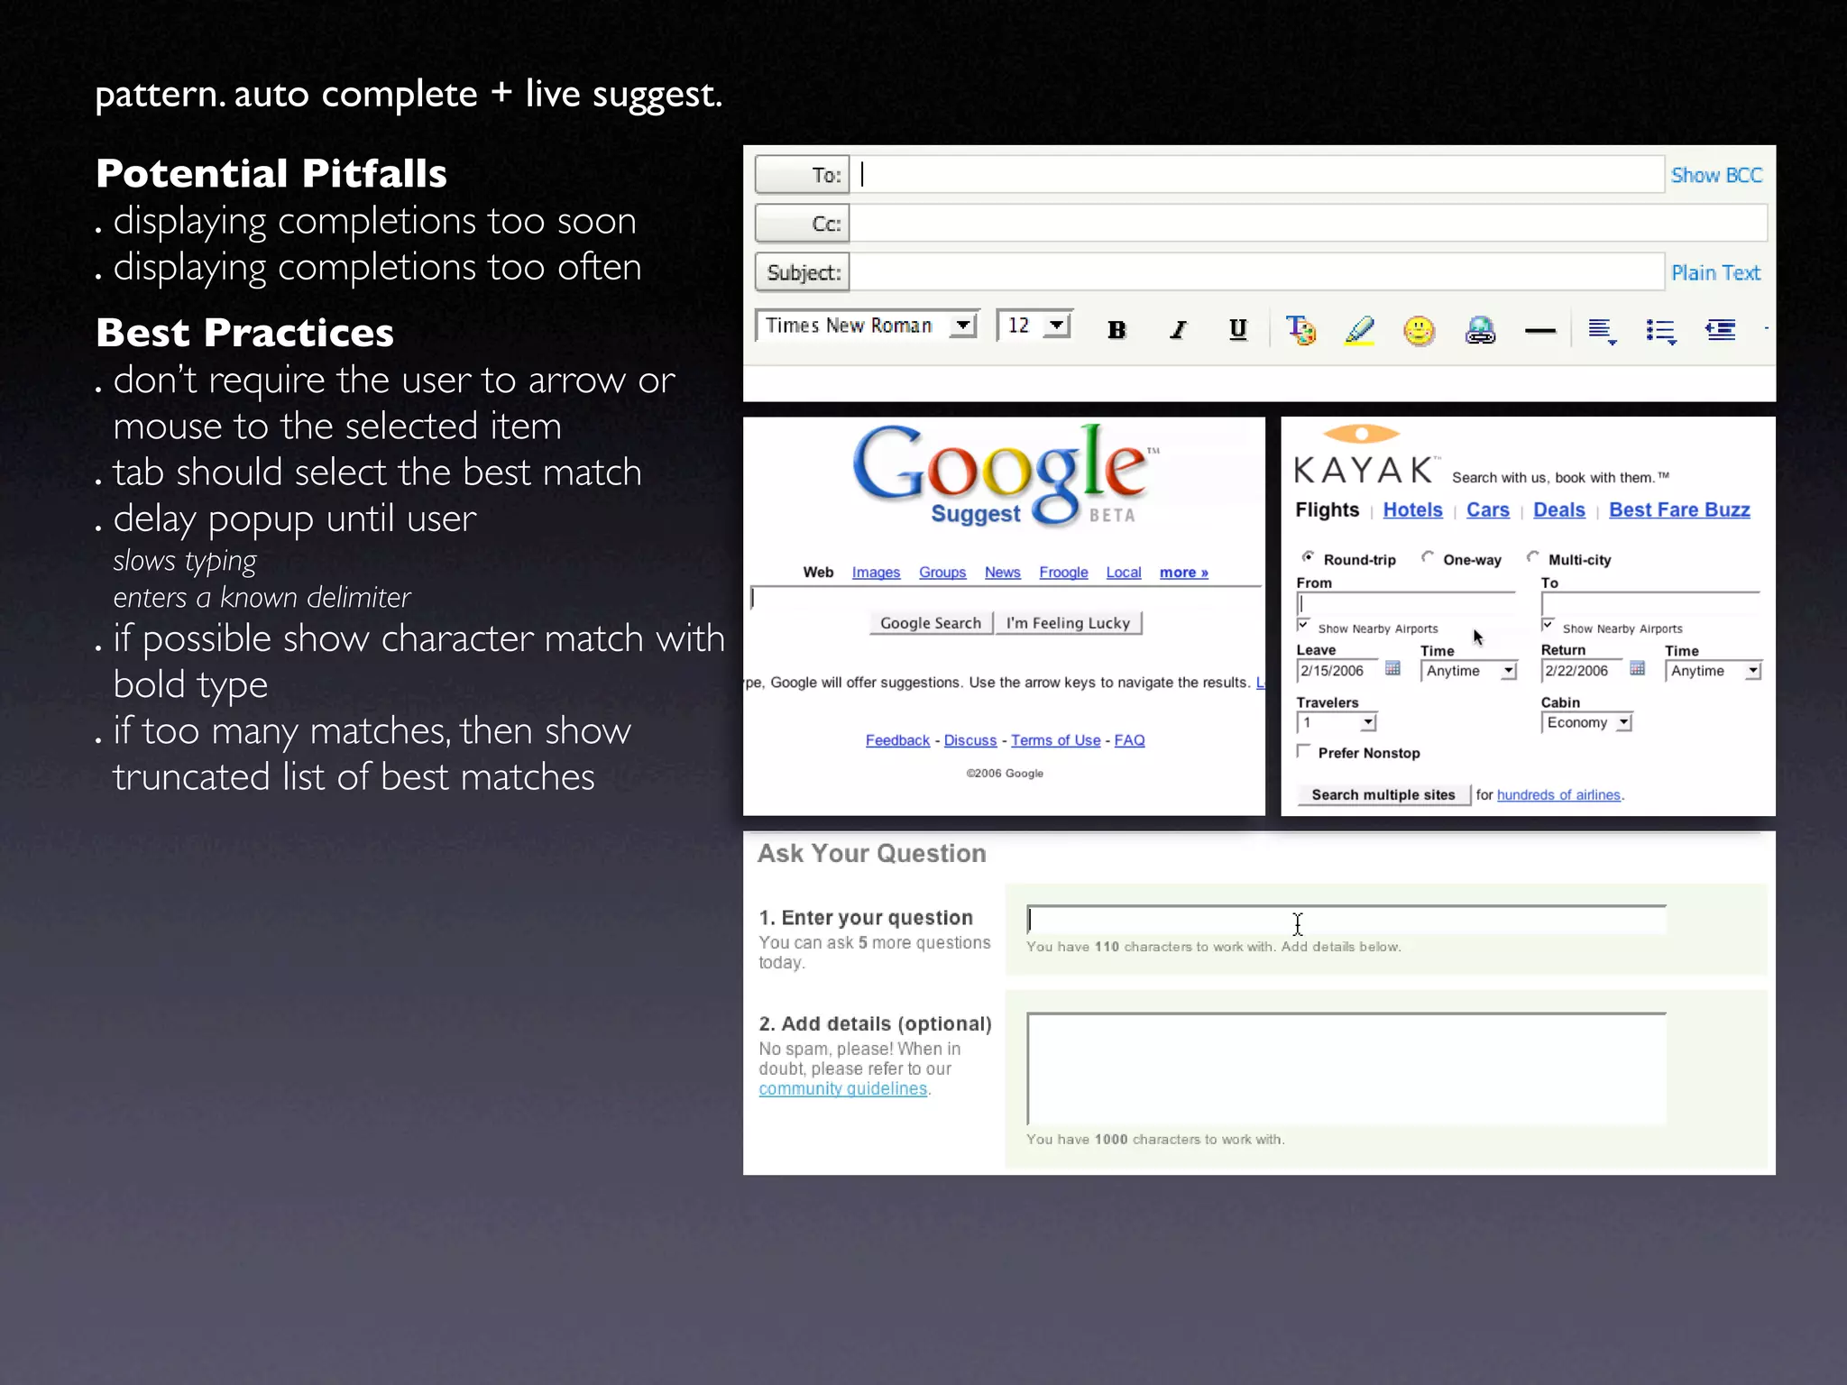Open the smiley emoticon picker
The width and height of the screenshot is (1847, 1385).
pyautogui.click(x=1420, y=331)
